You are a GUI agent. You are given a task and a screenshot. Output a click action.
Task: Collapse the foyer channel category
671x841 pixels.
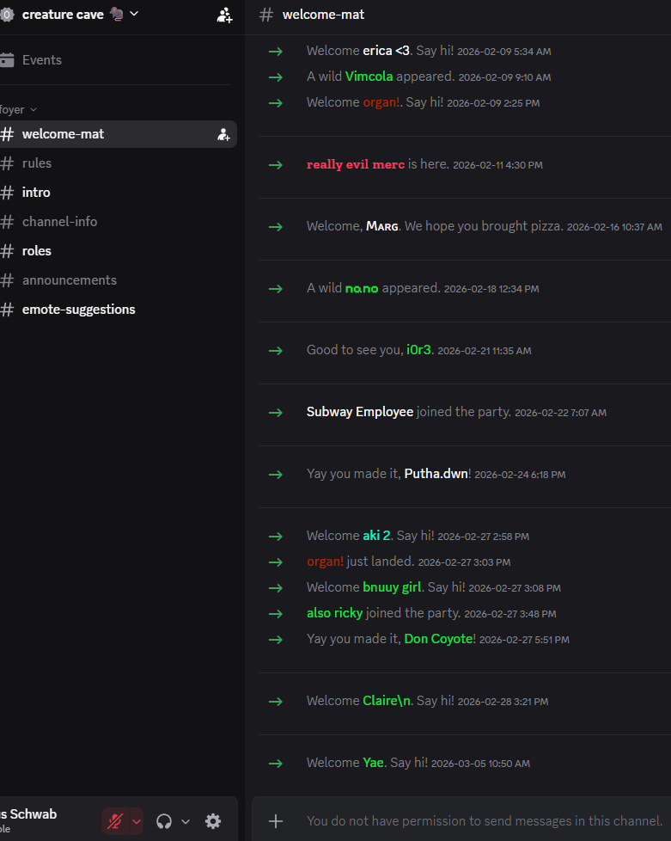tap(17, 110)
